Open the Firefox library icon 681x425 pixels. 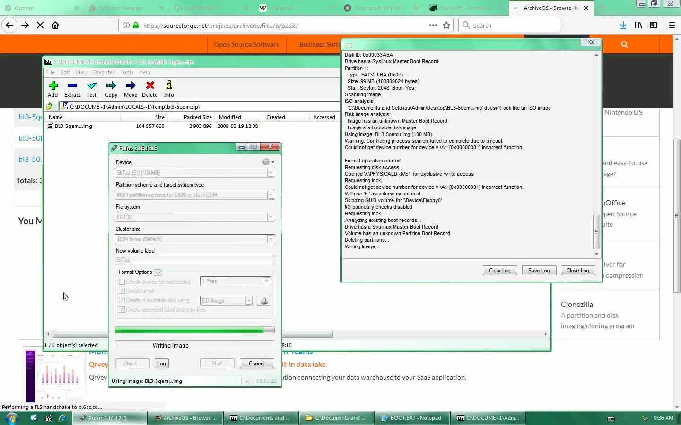point(638,25)
